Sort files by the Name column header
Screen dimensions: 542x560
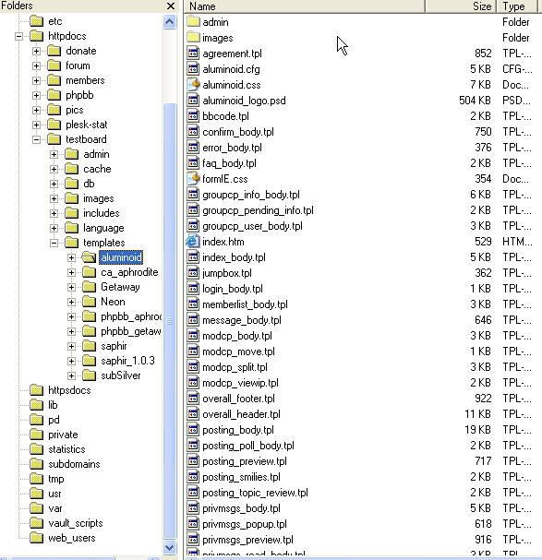(x=305, y=6)
